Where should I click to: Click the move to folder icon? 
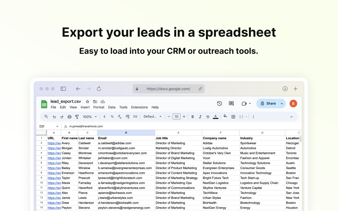pos(95,102)
